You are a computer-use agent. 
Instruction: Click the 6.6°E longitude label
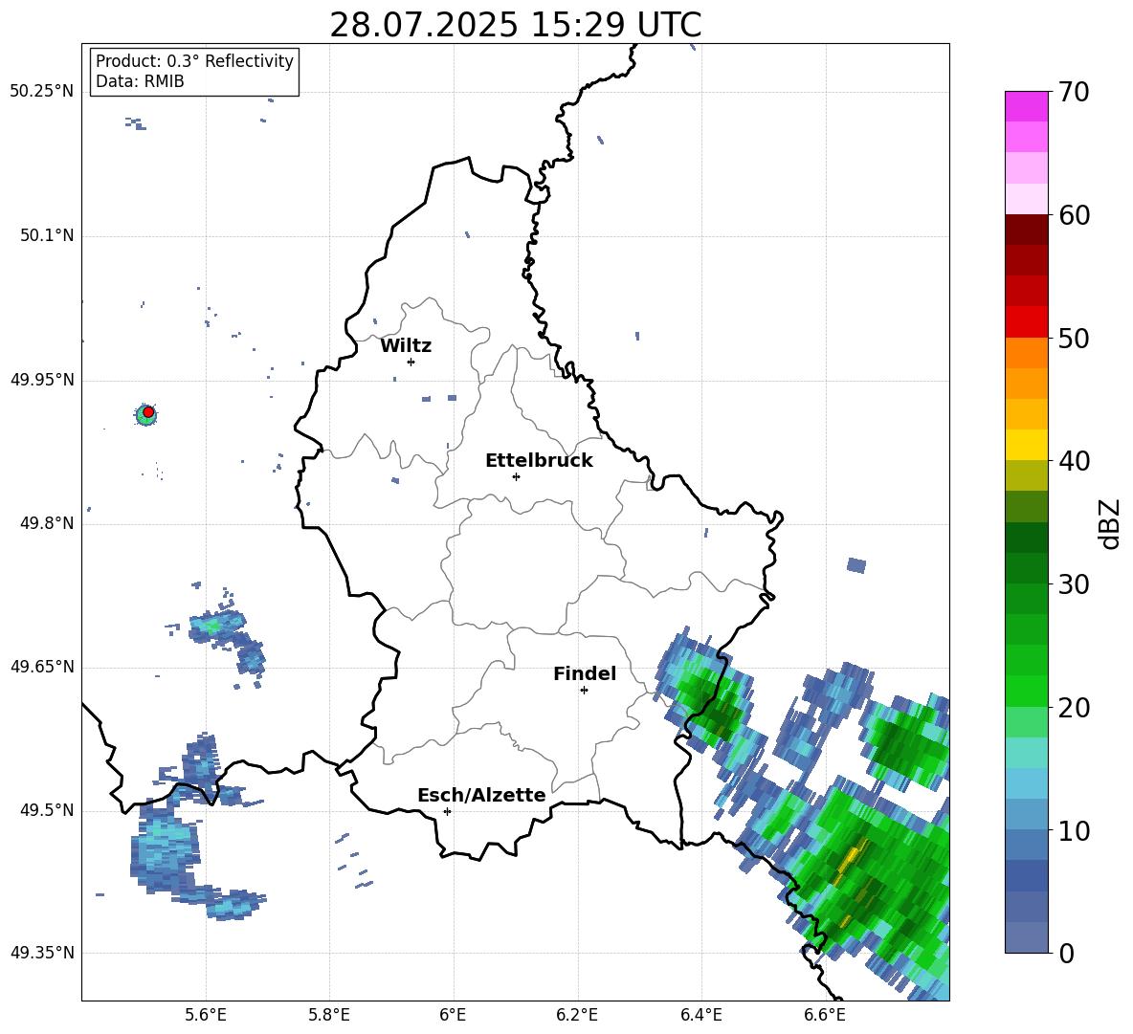(x=825, y=1016)
